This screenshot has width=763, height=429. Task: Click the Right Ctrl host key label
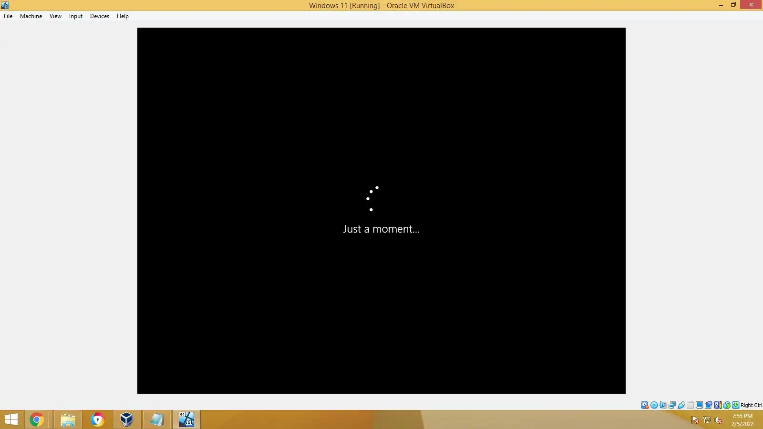pos(751,405)
